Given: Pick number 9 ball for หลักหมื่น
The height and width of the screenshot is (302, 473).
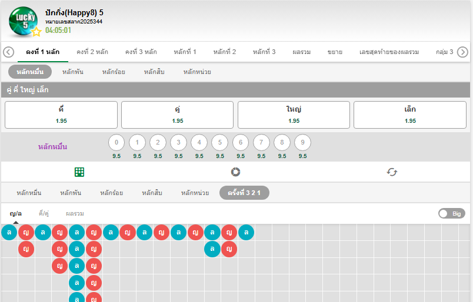Looking at the screenshot, I should (x=302, y=143).
